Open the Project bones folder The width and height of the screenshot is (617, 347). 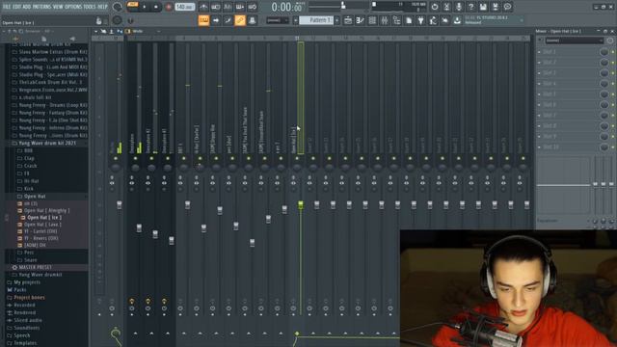point(29,298)
